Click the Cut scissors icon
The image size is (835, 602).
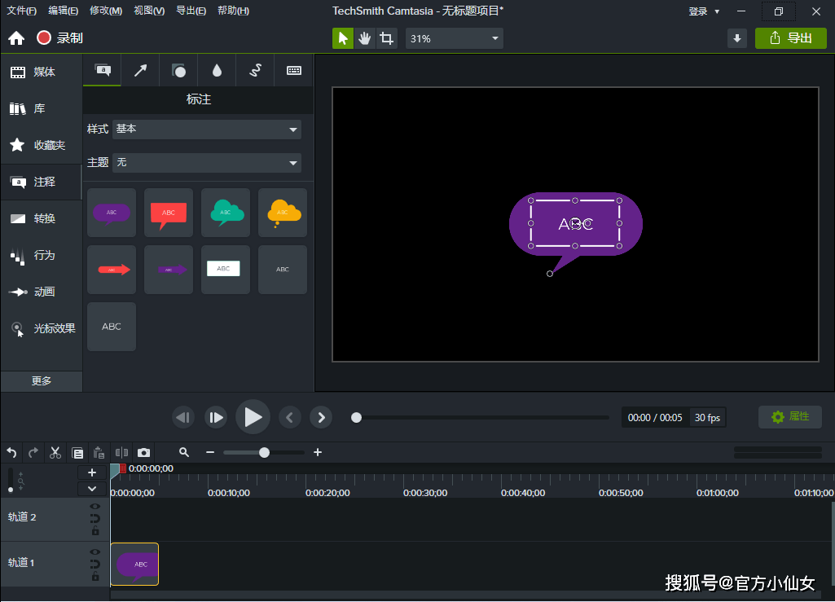[x=55, y=452]
